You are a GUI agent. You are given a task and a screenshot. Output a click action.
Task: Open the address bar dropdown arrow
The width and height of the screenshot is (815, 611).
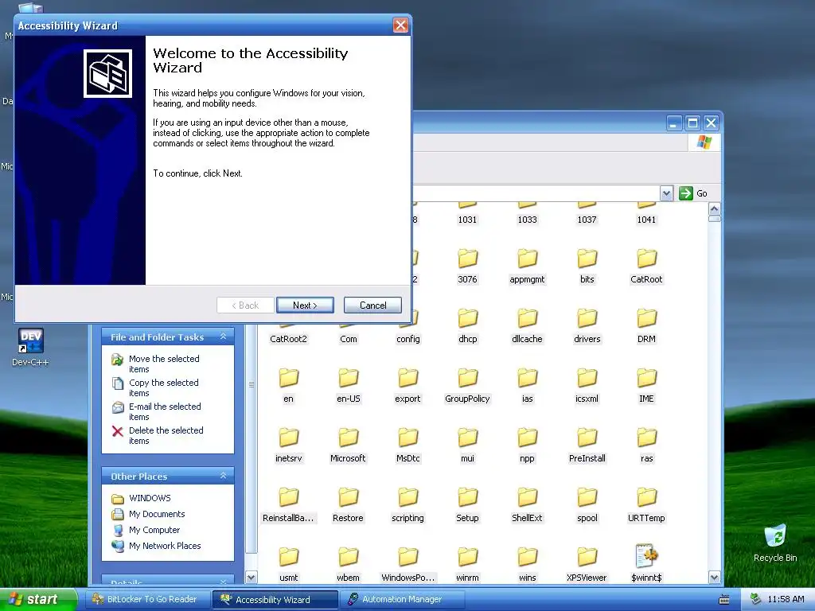pyautogui.click(x=666, y=193)
